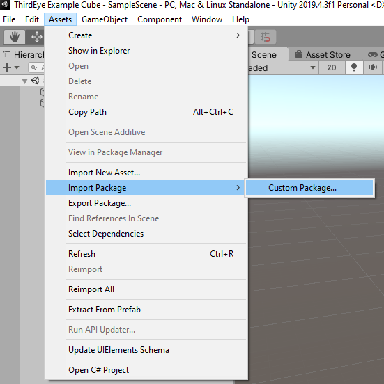Click the Hierarchy search field
Image resolution: width=384 pixels, height=384 pixels.
[x=37, y=67]
